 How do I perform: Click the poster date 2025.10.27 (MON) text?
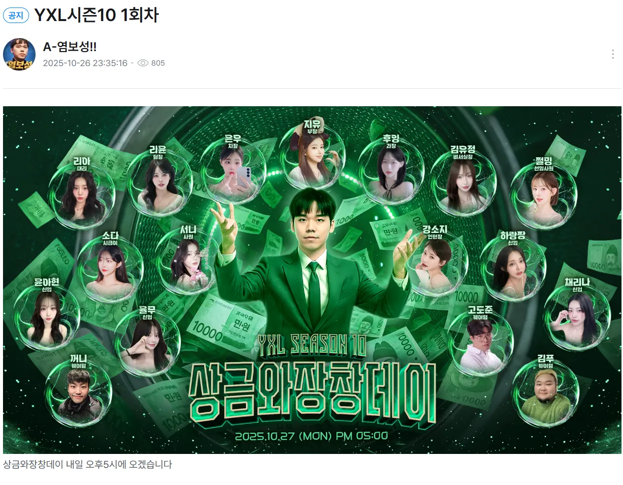pos(312,436)
